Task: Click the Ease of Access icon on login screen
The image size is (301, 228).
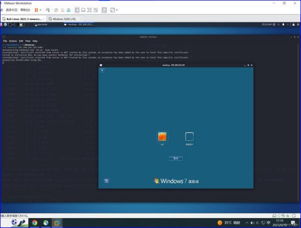Action: pyautogui.click(x=106, y=180)
